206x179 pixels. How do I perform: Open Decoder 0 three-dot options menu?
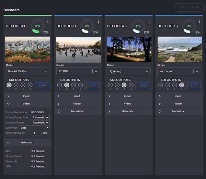tap(48, 21)
